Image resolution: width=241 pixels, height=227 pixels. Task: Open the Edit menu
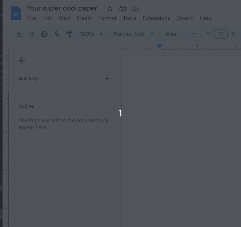(47, 18)
